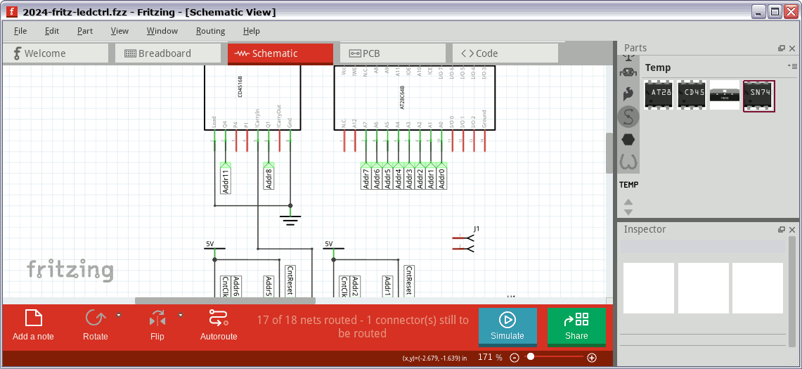Select the left CntReset net label
This screenshot has width=802, height=369.
[290, 280]
